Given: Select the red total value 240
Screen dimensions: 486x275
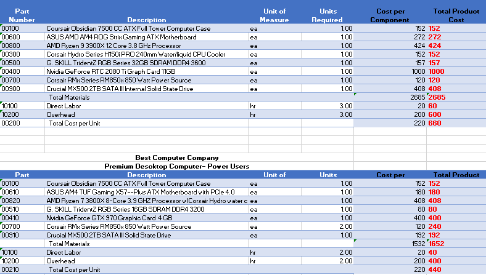Looking at the screenshot, I should [435, 227].
